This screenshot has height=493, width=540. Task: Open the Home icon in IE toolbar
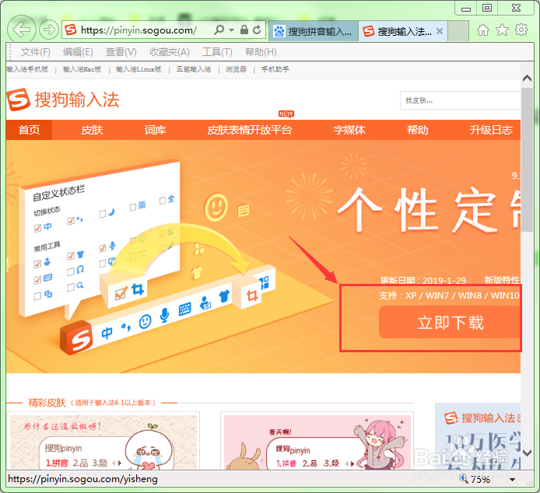pyautogui.click(x=483, y=30)
